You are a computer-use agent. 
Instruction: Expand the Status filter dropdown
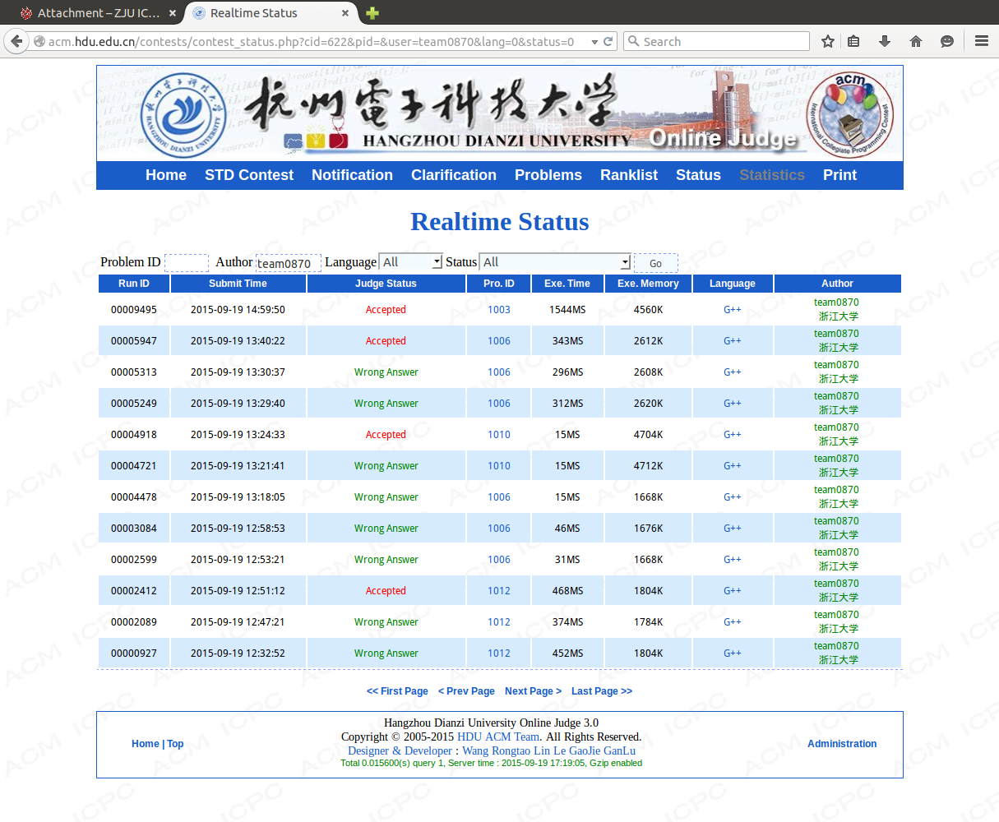[x=554, y=262]
